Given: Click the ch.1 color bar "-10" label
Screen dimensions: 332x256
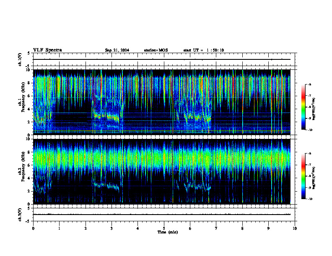Looking at the screenshot, I should (310, 130).
